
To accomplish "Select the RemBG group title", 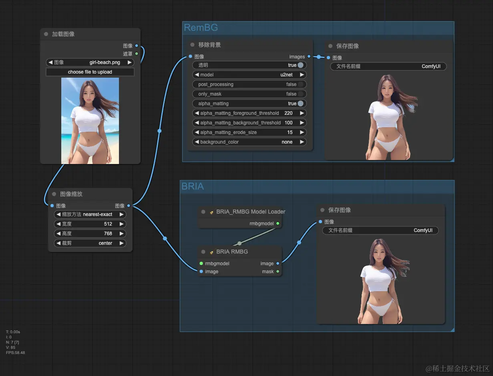I will click(201, 27).
